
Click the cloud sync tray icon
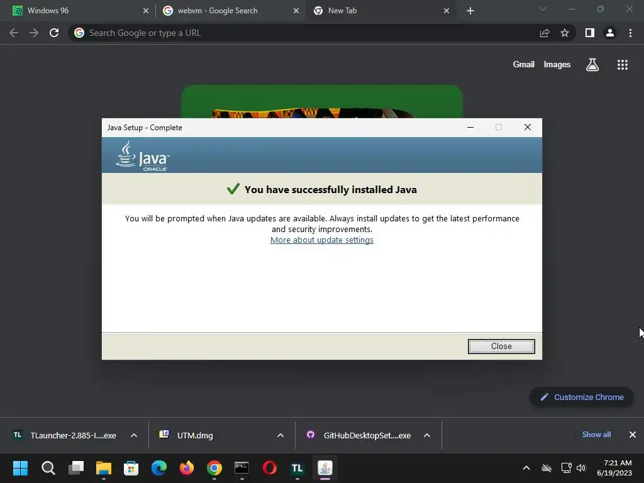[x=547, y=468]
